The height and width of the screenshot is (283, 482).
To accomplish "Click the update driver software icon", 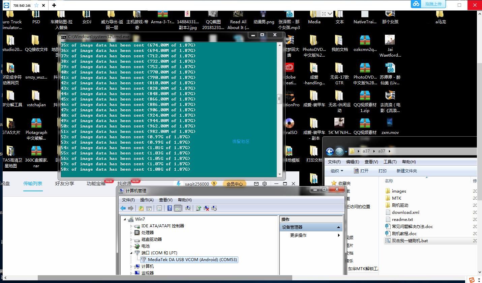I will (199, 208).
